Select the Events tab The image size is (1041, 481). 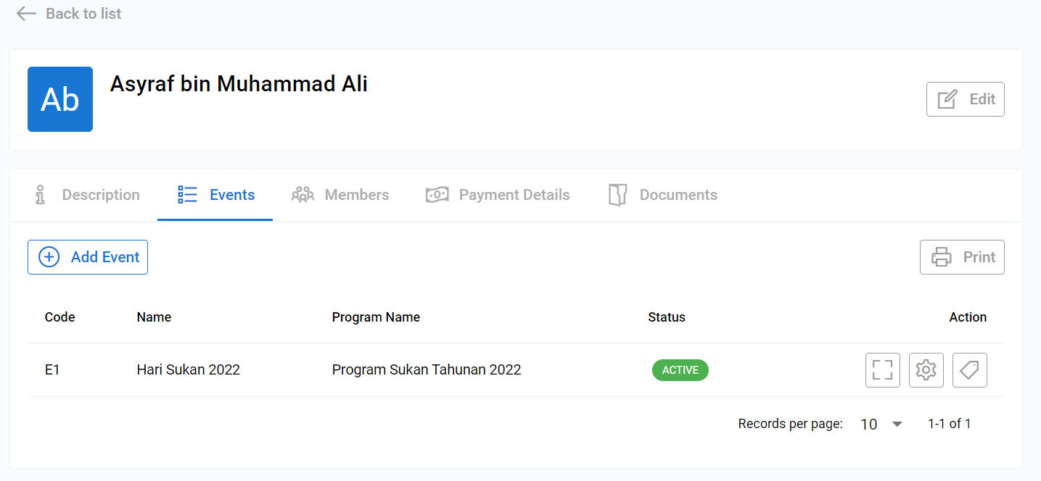coord(215,195)
